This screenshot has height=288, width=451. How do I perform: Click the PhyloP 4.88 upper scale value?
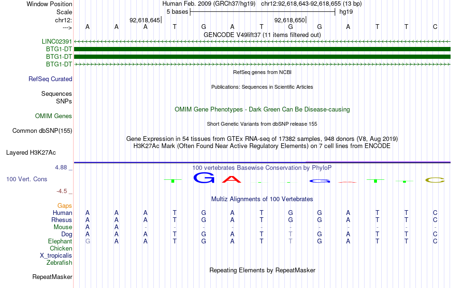pyautogui.click(x=61, y=167)
